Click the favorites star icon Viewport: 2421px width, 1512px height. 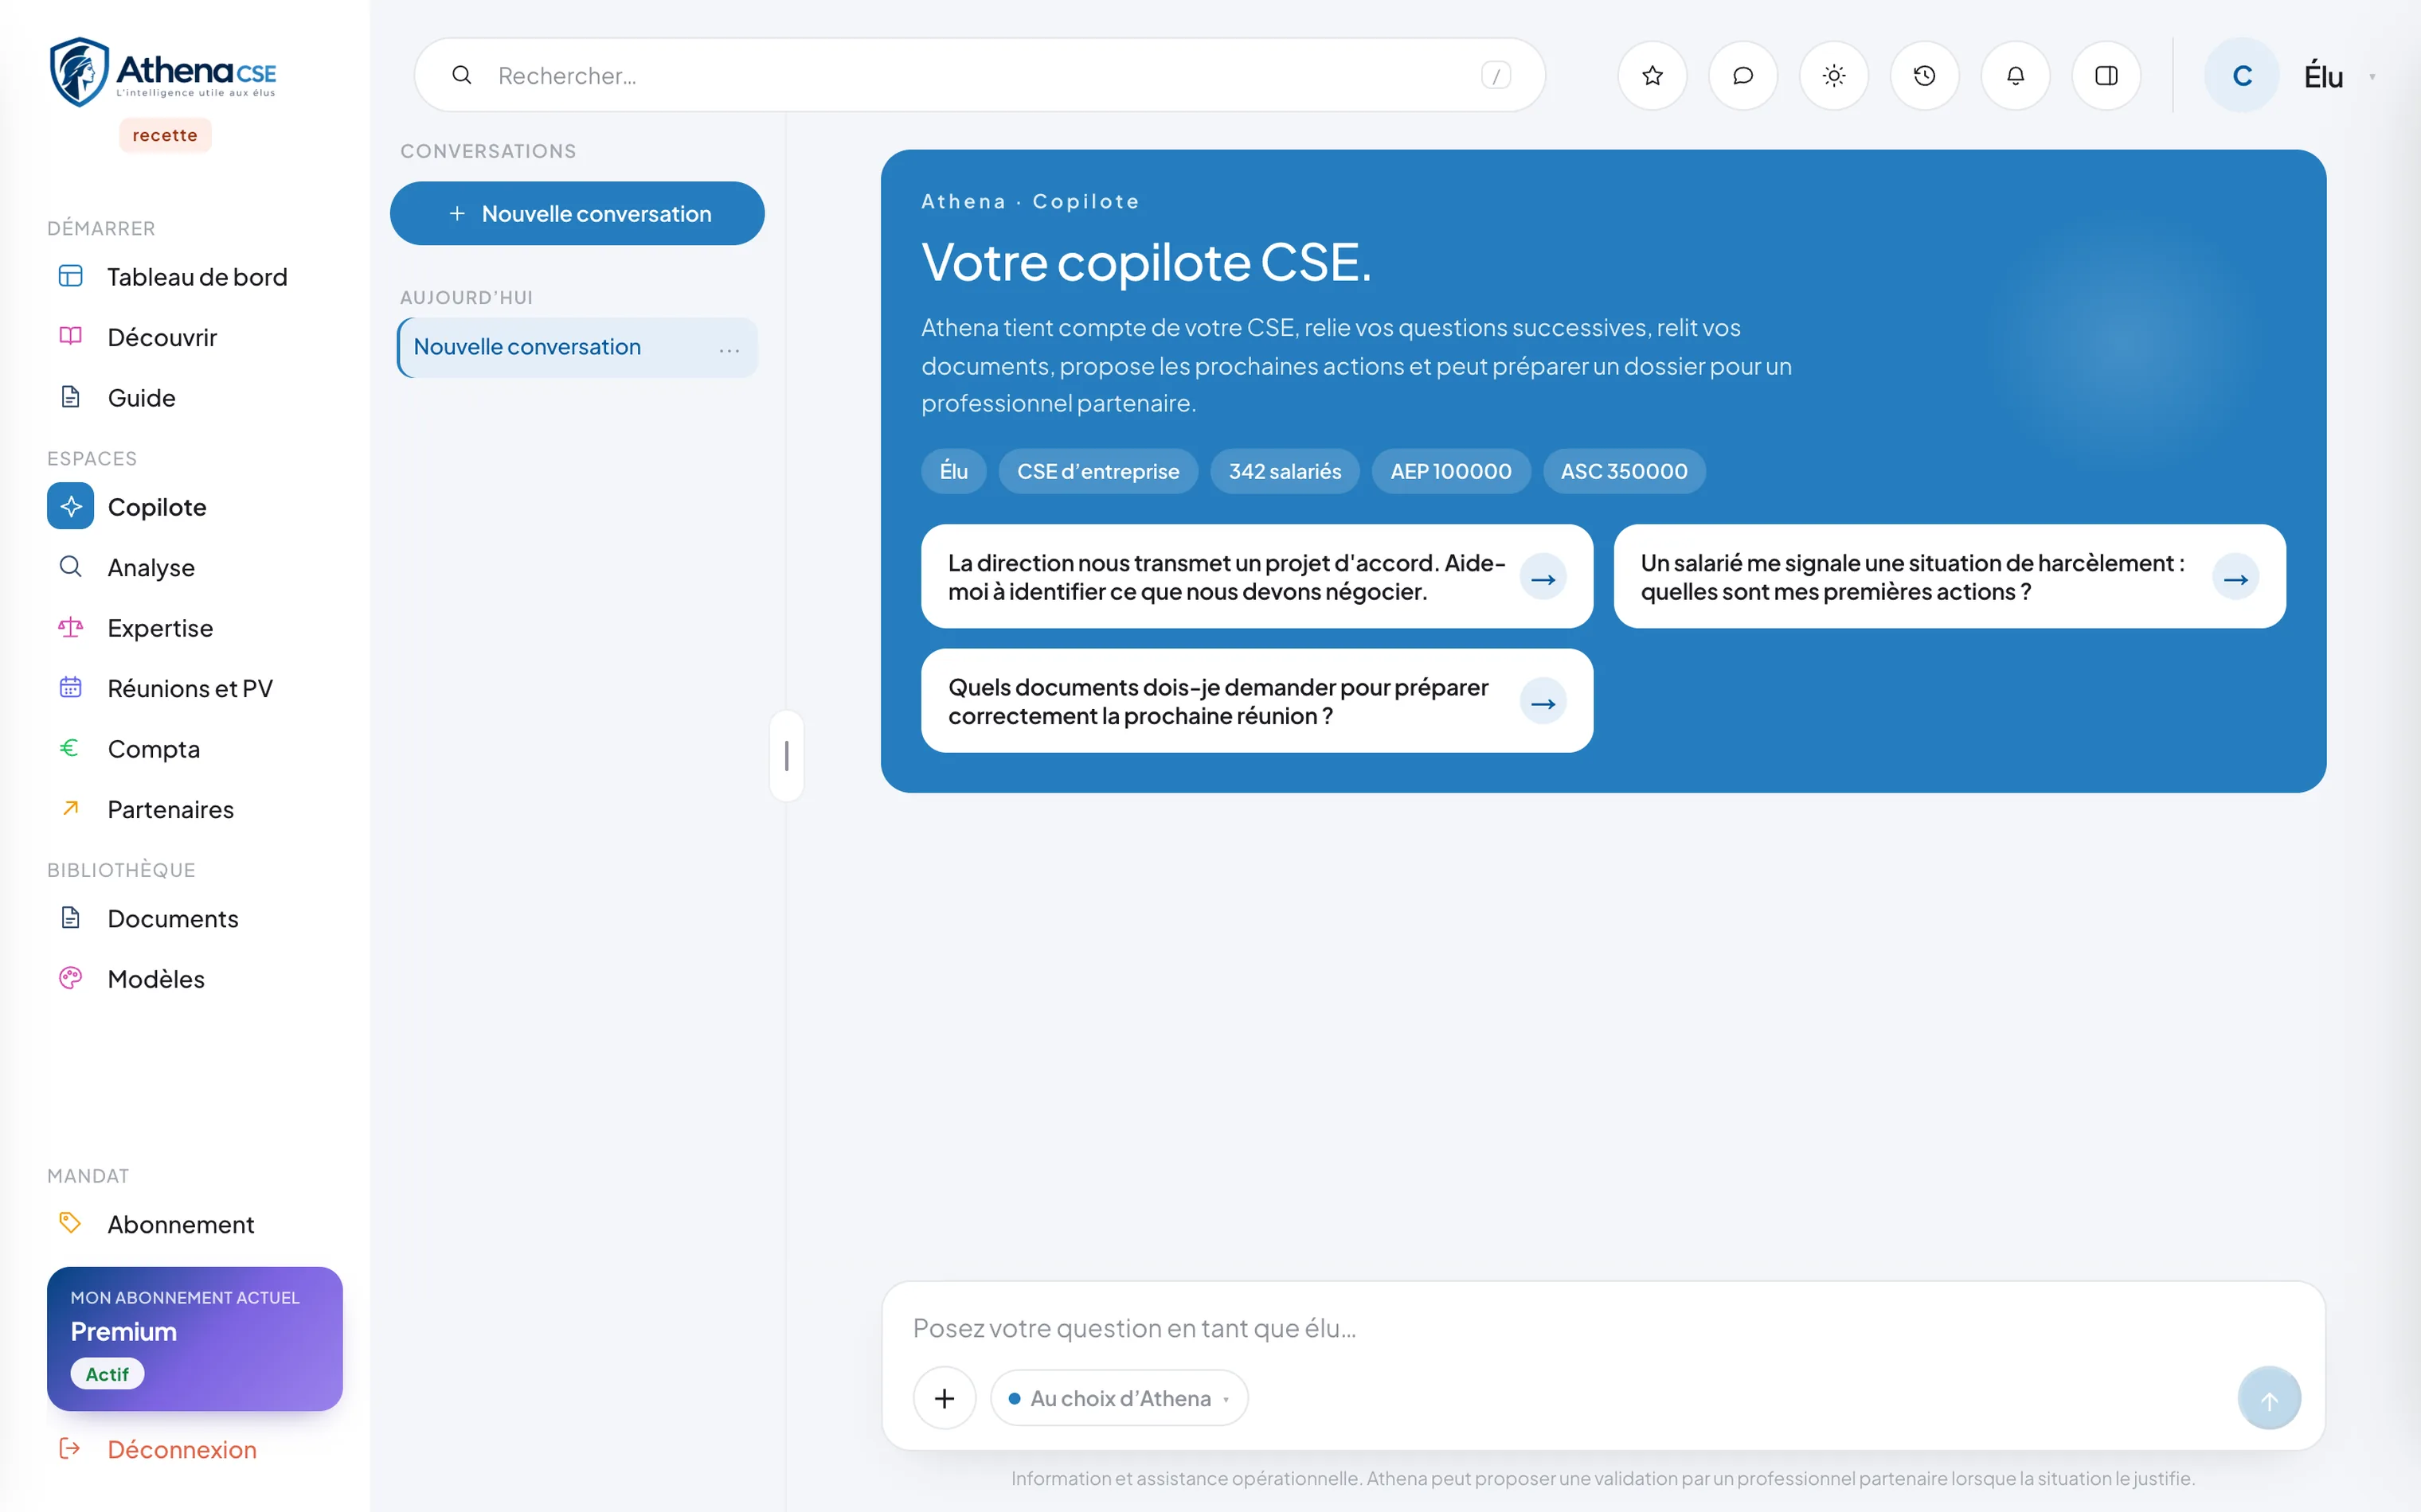[x=1652, y=75]
